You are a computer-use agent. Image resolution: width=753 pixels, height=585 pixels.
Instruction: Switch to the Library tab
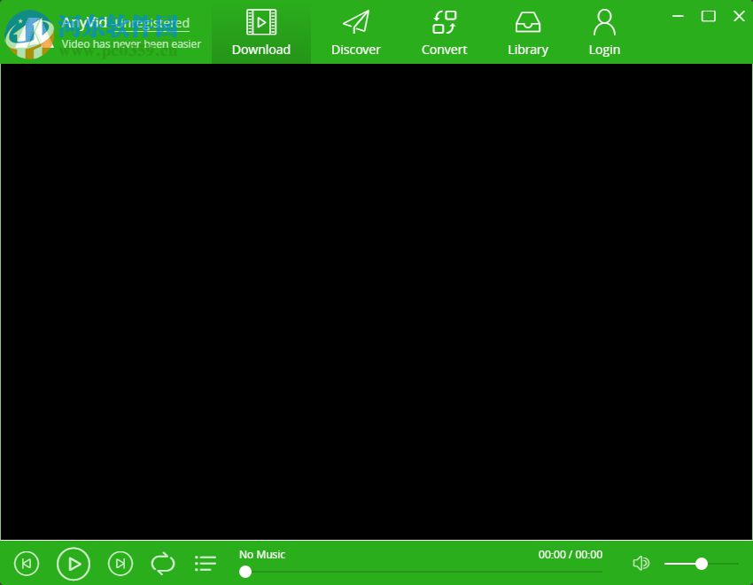(x=527, y=50)
